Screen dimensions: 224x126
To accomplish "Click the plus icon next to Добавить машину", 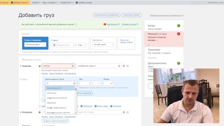I will [x=12, y=2].
